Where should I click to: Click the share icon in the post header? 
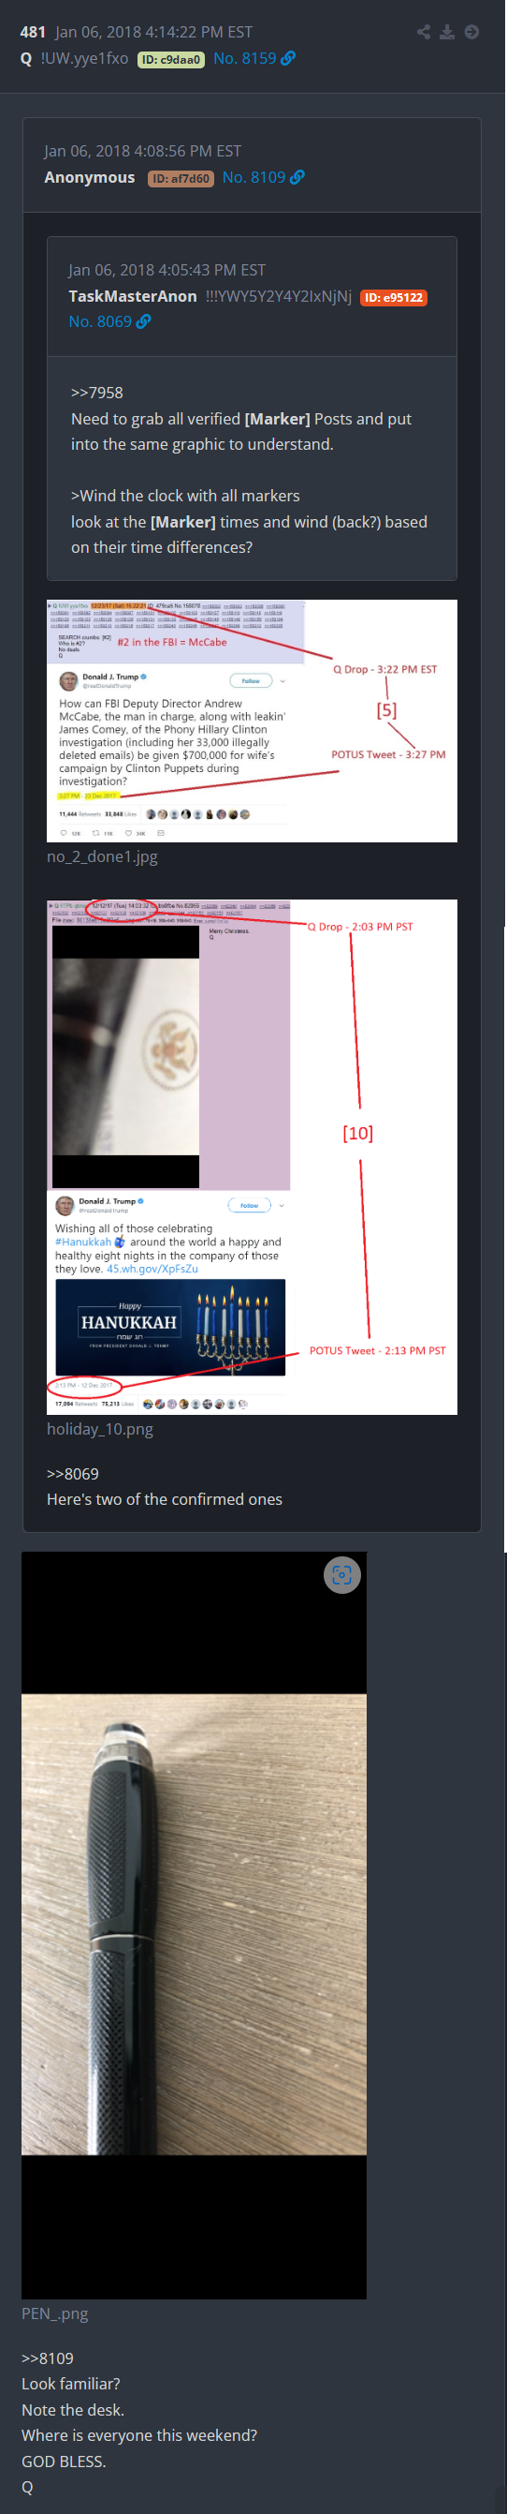tap(423, 32)
